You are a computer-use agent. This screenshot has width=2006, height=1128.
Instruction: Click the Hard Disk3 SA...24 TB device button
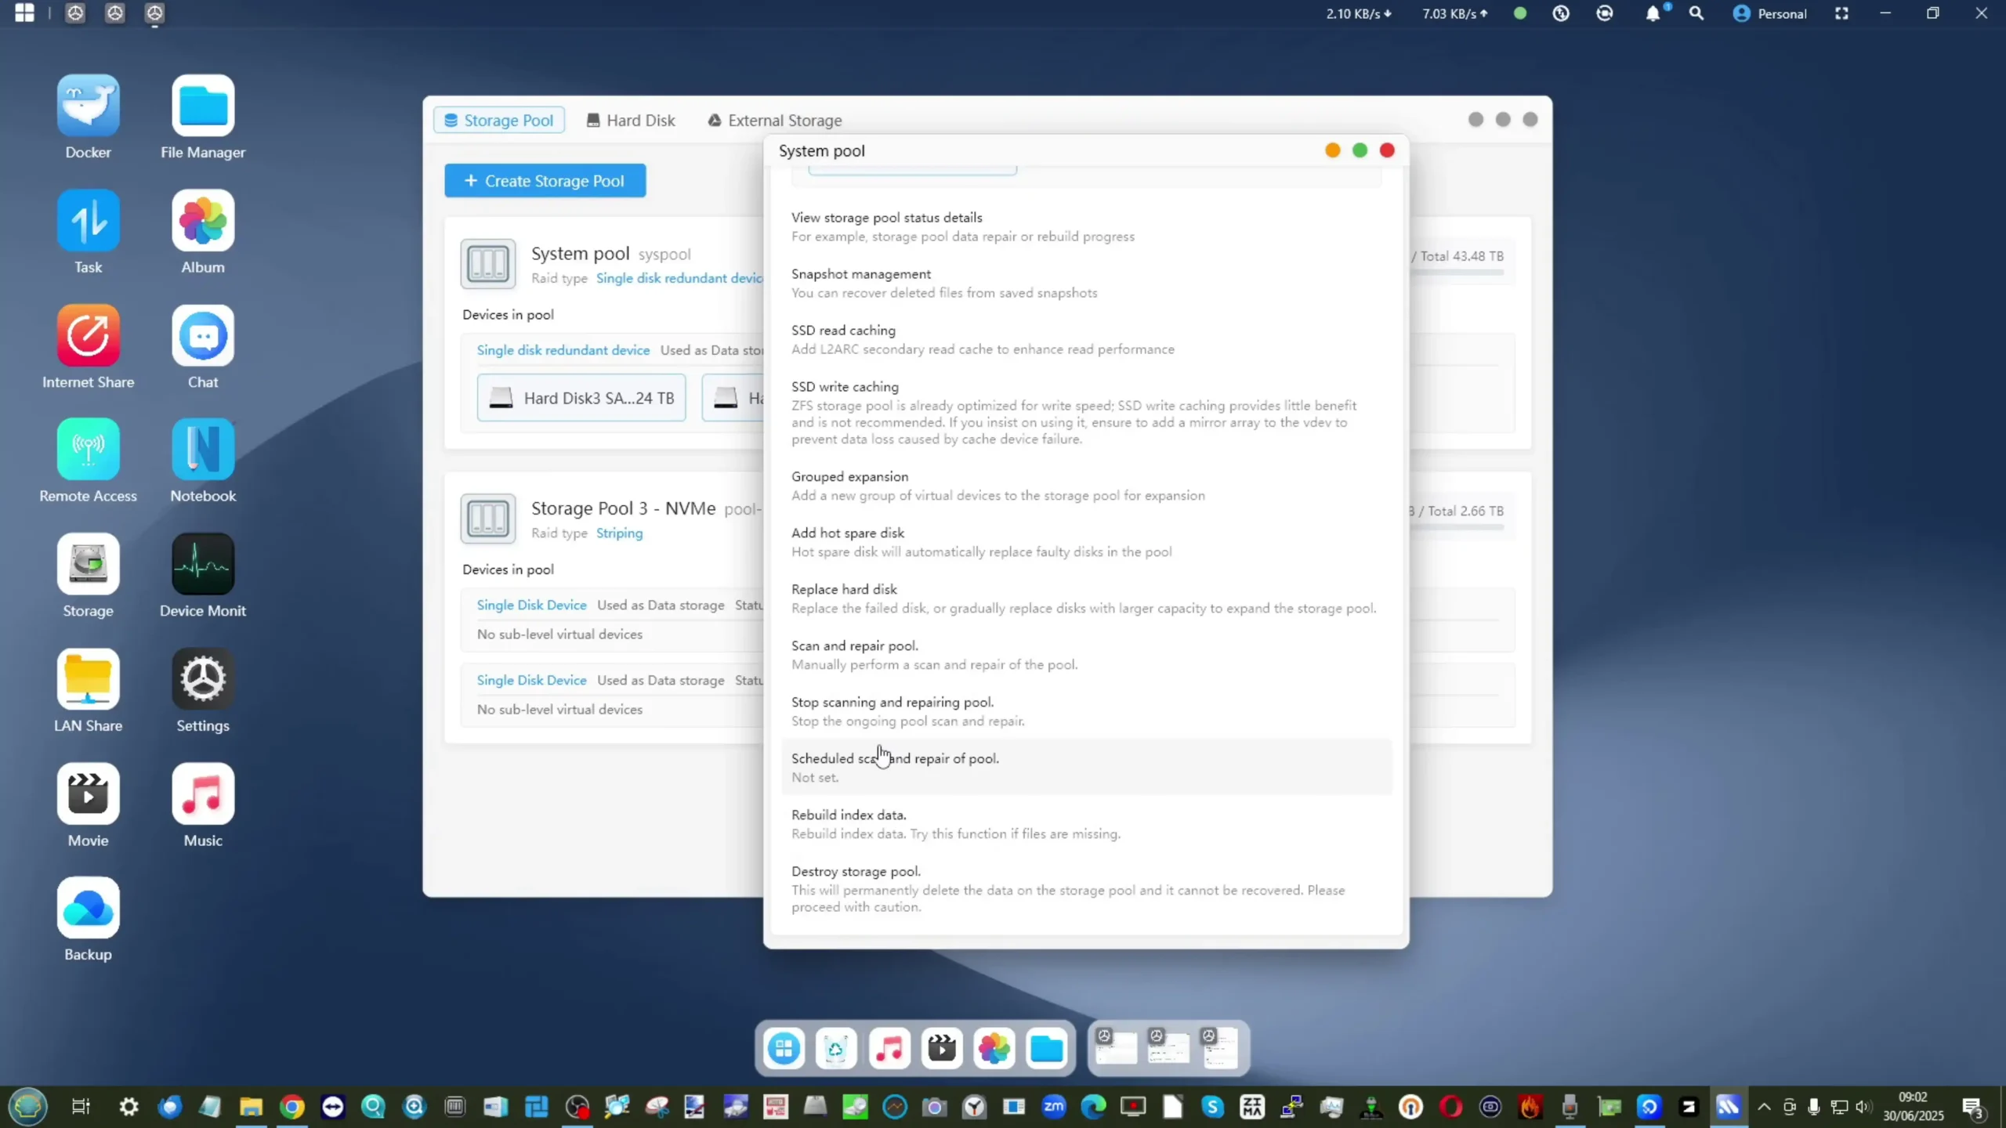581,398
